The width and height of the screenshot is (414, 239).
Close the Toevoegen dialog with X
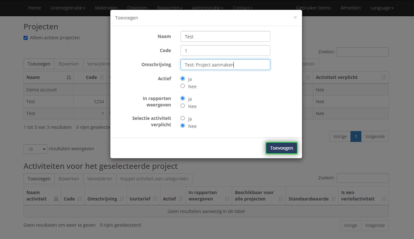295,17
